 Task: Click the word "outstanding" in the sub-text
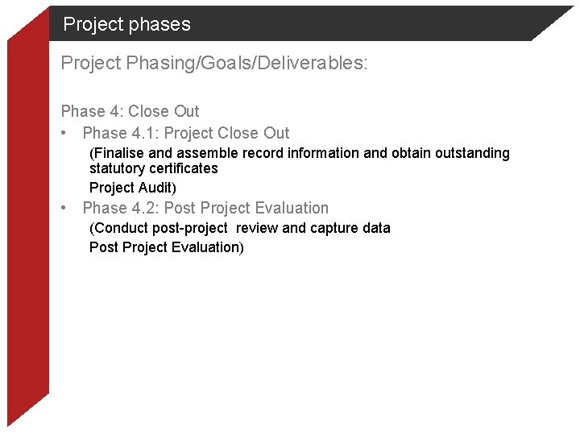(470, 153)
